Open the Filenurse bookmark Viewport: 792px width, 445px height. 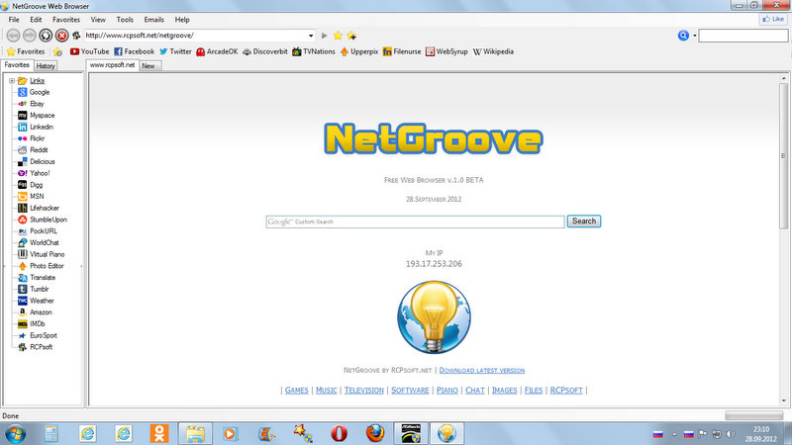pos(402,51)
